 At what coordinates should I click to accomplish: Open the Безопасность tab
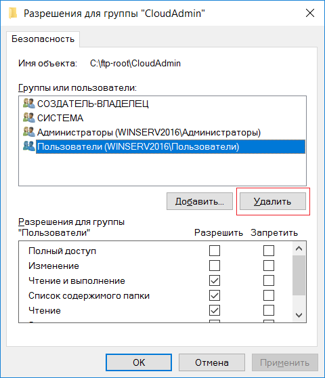[x=43, y=39]
